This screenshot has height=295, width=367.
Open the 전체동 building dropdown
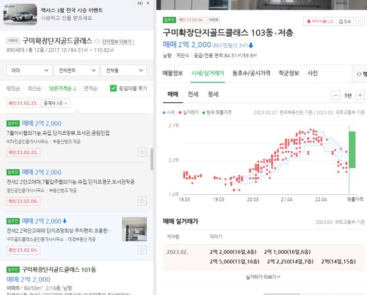(124, 71)
